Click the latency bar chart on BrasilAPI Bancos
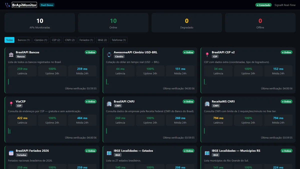 click(x=8, y=82)
